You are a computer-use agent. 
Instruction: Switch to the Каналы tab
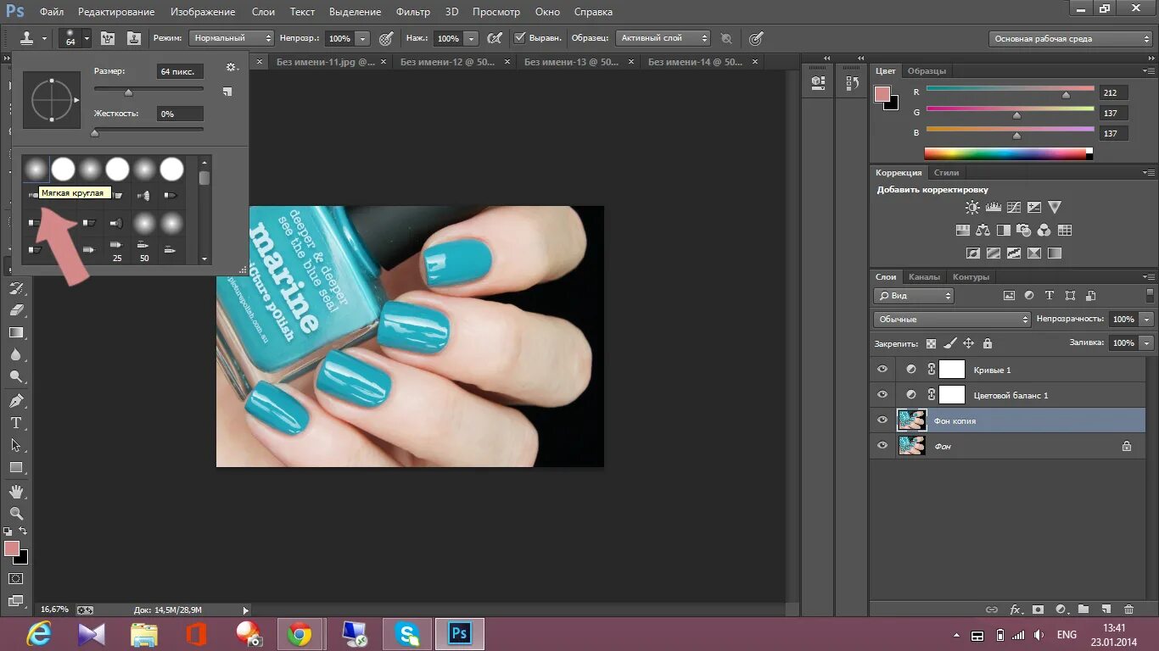tap(924, 276)
